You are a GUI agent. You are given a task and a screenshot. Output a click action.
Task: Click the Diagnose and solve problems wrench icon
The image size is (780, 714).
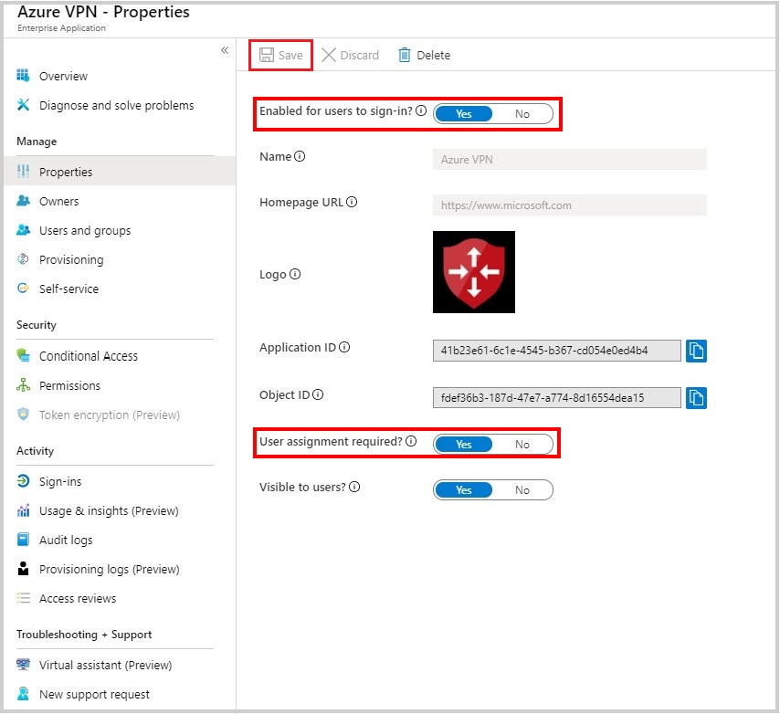click(23, 104)
